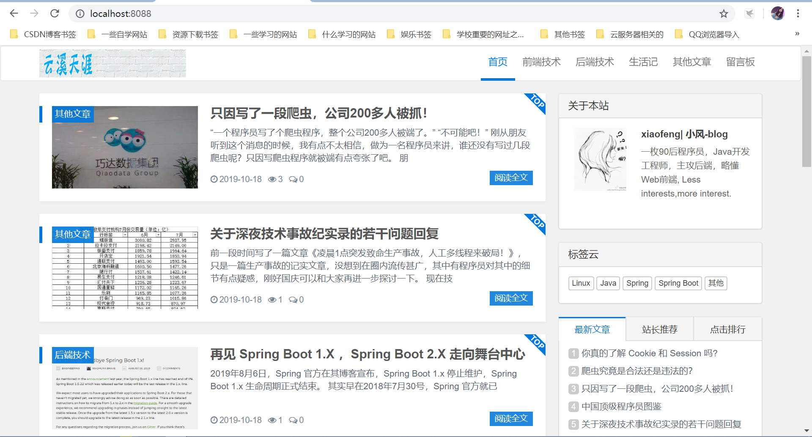Viewport: 812px width, 437px height.
Task: Select the Spring Boot tag
Action: [678, 283]
